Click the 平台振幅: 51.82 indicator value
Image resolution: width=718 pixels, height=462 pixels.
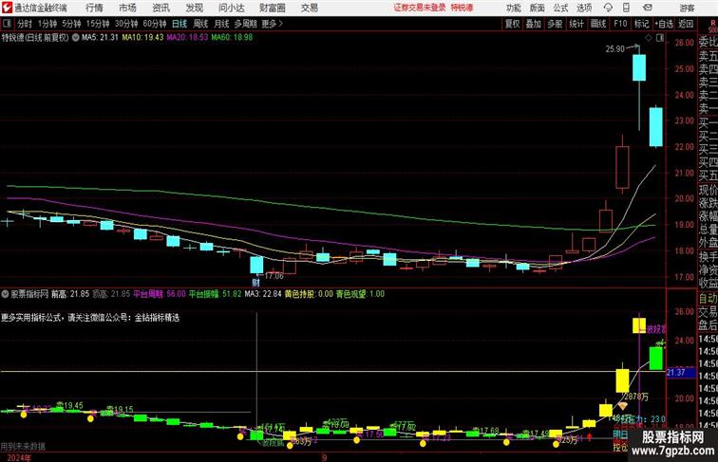pos(215,294)
